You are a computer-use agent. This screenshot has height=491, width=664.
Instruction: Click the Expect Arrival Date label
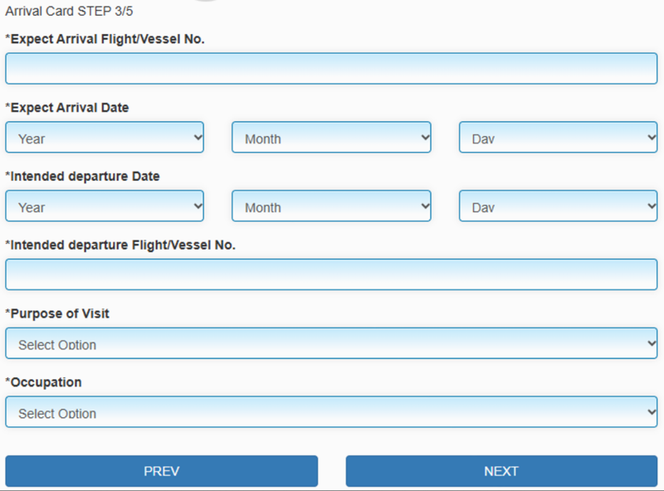(67, 108)
